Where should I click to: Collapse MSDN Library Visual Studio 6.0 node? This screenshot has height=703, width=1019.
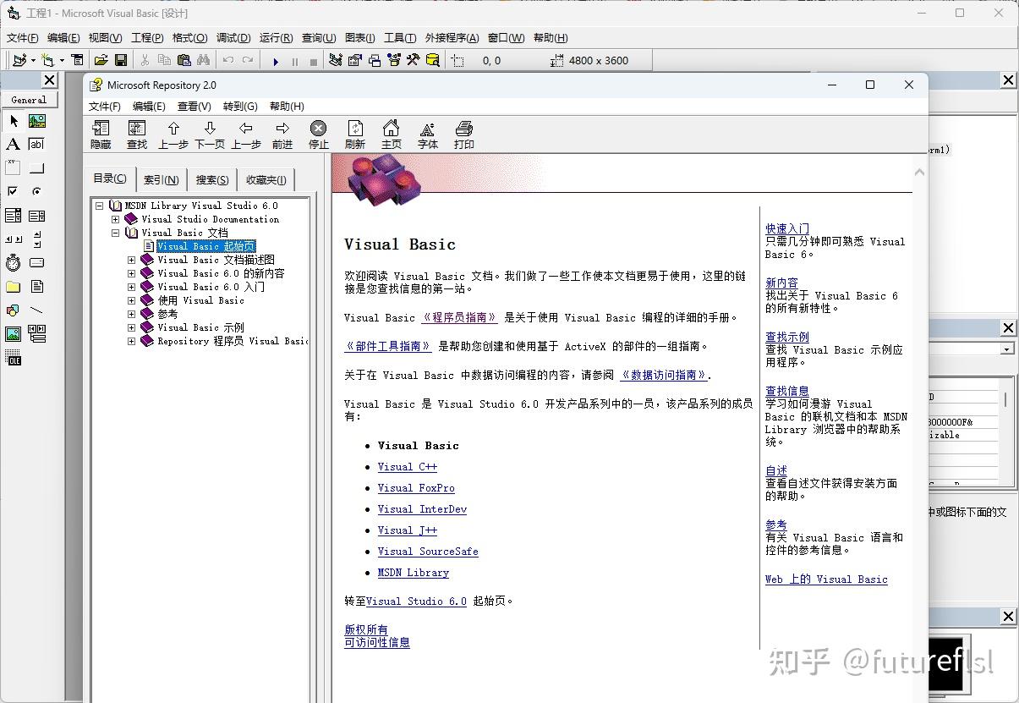pyautogui.click(x=100, y=206)
